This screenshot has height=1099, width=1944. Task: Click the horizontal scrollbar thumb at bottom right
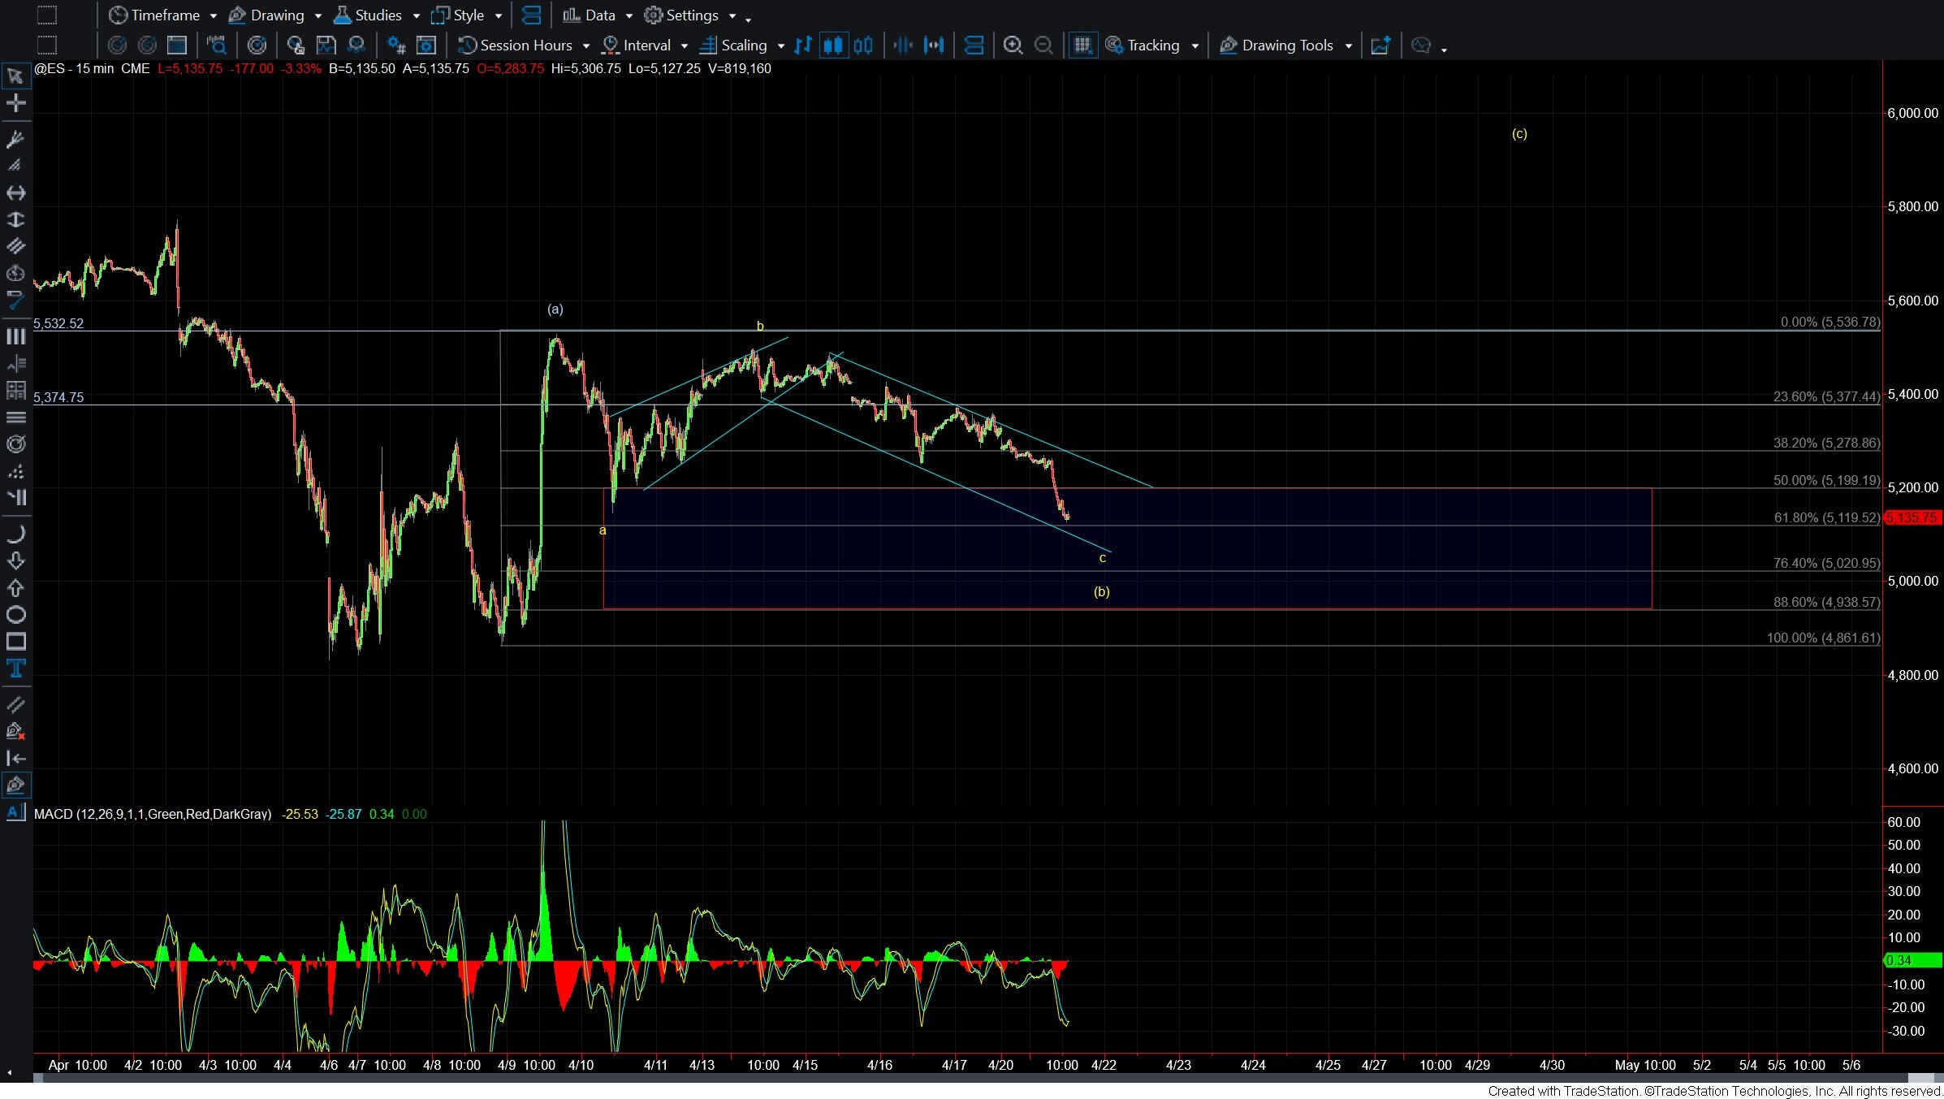coord(1920,1078)
